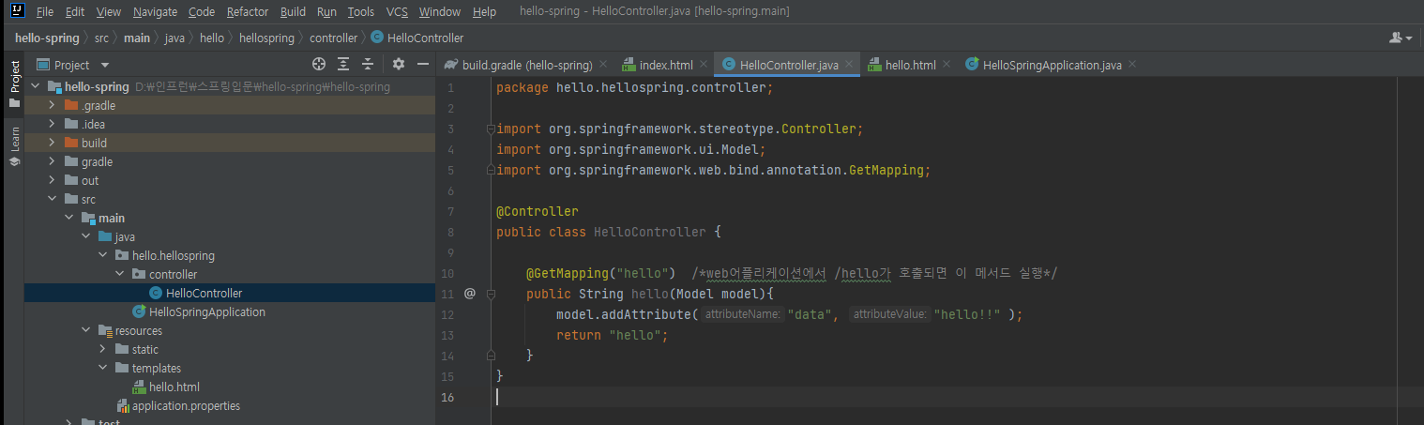This screenshot has width=1424, height=425.
Task: Open the Code menu
Action: click(201, 12)
